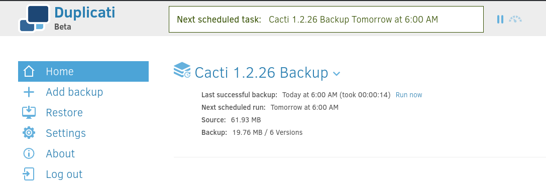Expand the Cacti 1.2.26 Backup chevron

click(337, 73)
